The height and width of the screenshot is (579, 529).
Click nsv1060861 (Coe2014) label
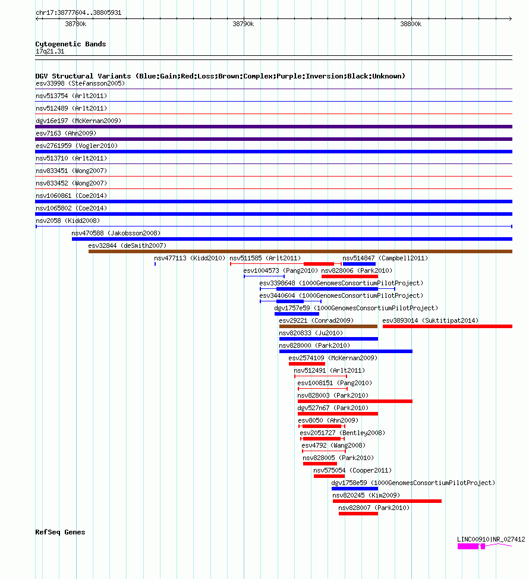click(x=71, y=196)
